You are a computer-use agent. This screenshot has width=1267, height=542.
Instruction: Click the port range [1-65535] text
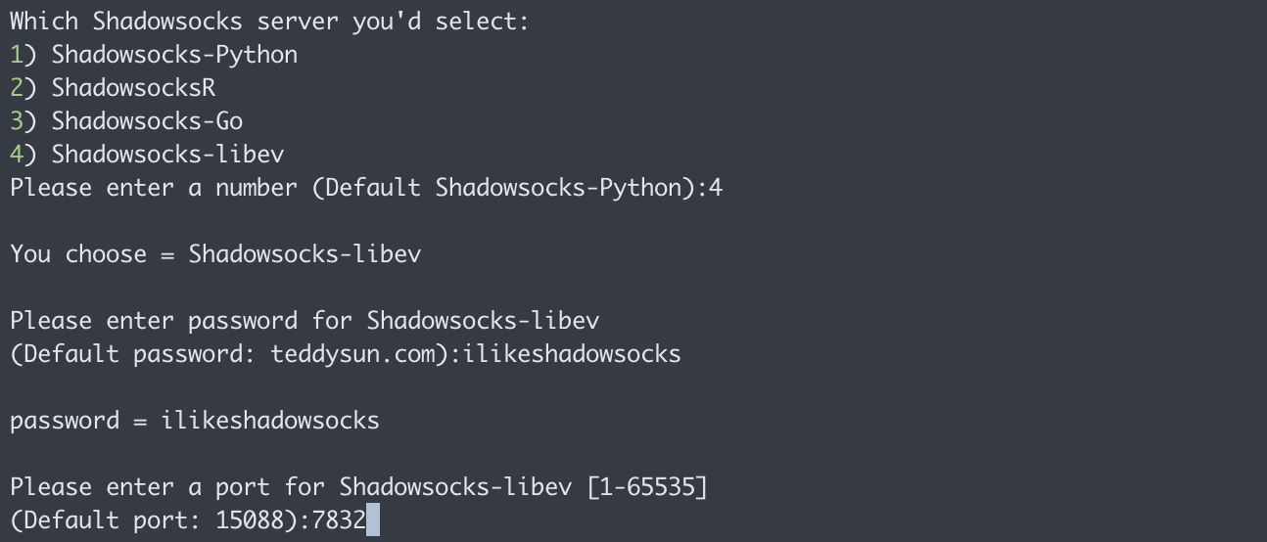point(647,487)
